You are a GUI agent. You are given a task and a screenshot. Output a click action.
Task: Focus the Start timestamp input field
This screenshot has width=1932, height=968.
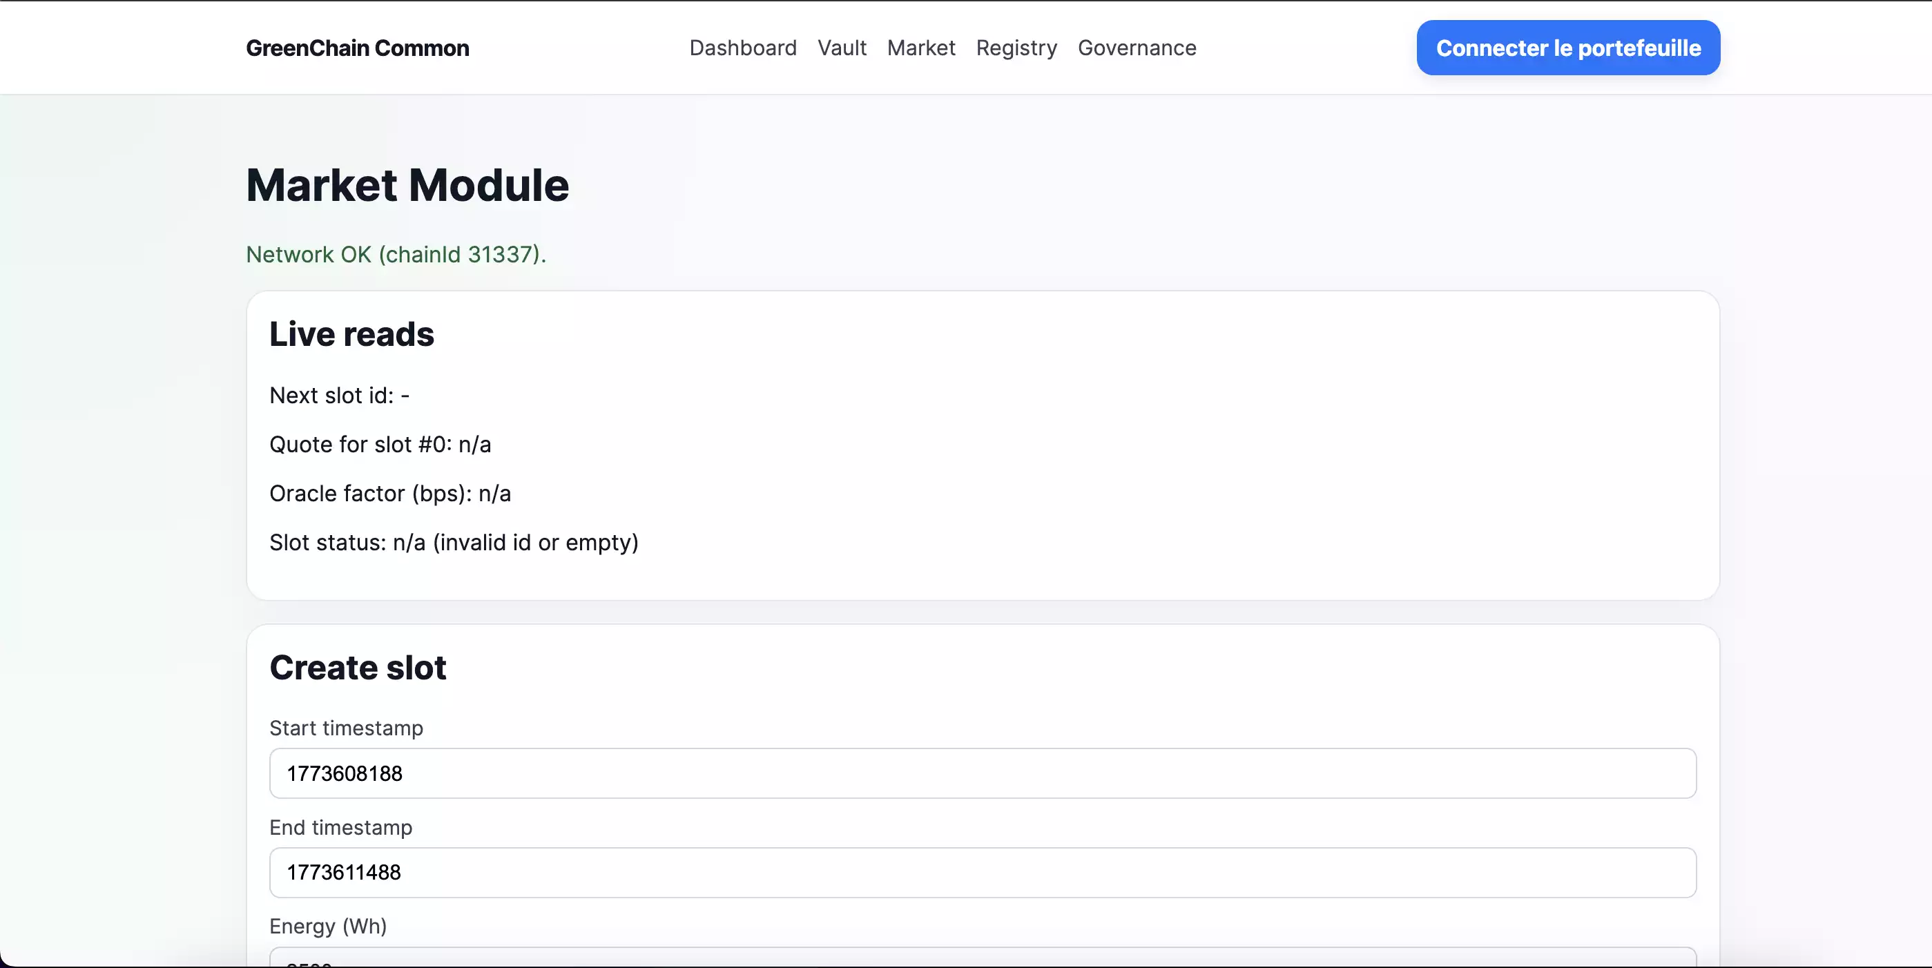pos(982,773)
